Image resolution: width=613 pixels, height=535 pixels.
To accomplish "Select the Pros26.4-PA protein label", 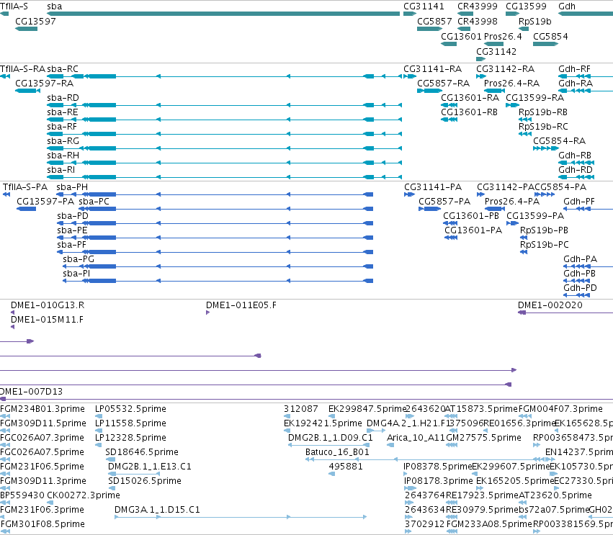I will 512,202.
